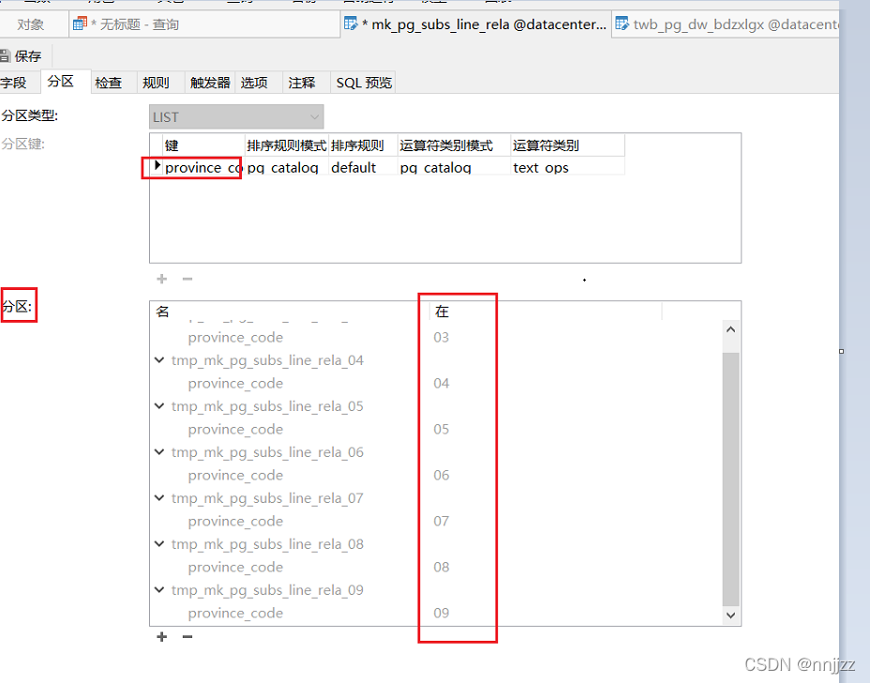
Task: Switch to the 字段 (Fields) tab
Action: (x=17, y=82)
